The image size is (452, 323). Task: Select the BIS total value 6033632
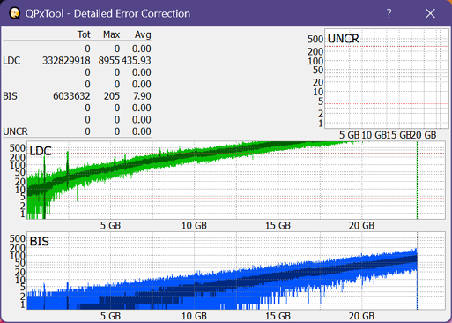click(71, 96)
